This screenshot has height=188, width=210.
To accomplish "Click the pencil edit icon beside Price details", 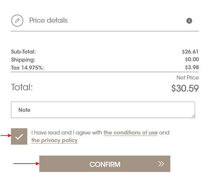I will 17,20.
